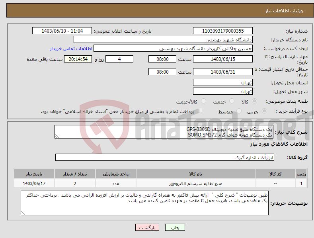Click the شرح کلی نیاز description textarea

164,132
